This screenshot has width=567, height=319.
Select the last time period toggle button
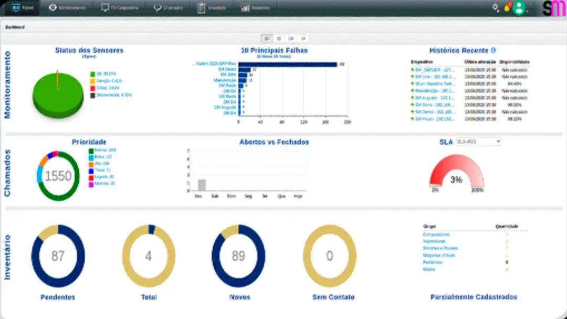click(303, 38)
